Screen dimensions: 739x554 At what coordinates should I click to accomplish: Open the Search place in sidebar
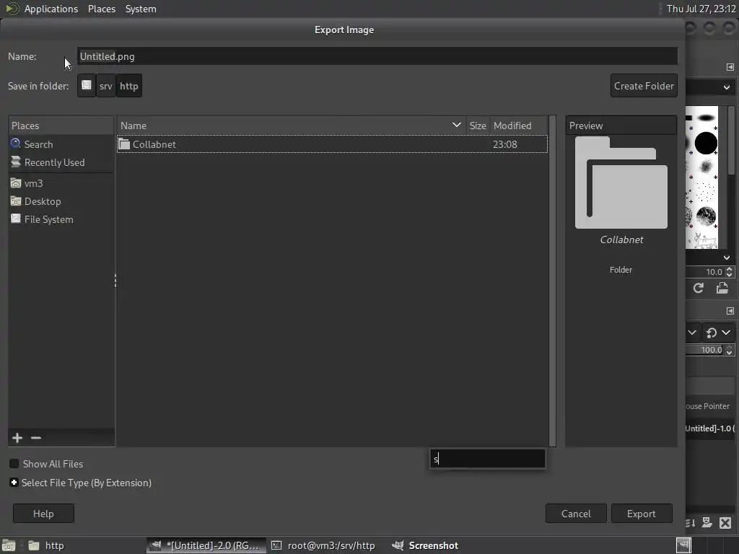click(61, 144)
